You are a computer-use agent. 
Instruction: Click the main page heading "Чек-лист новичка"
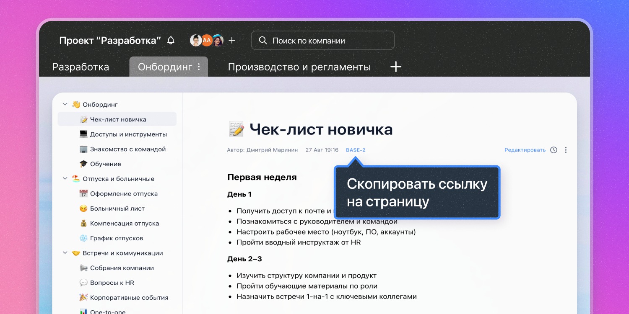pyautogui.click(x=321, y=129)
